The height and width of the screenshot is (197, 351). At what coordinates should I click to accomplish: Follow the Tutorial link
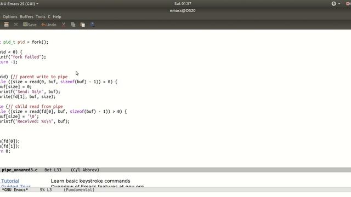[10, 181]
